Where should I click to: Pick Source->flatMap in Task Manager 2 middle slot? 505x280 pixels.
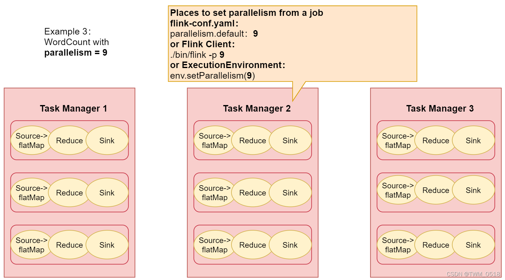coord(215,193)
